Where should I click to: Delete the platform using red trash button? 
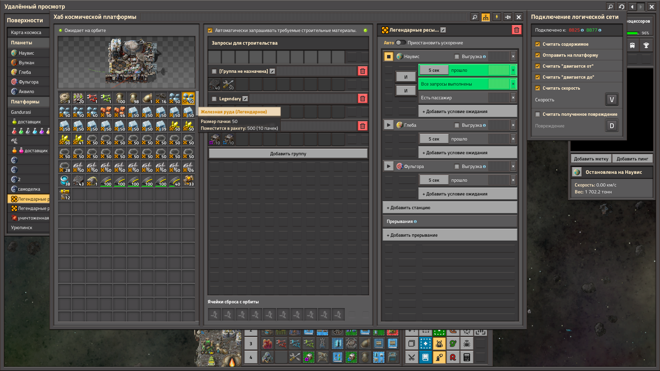point(516,30)
